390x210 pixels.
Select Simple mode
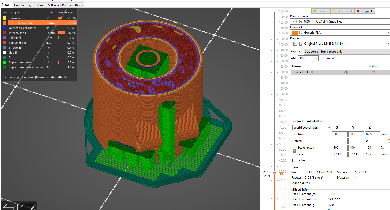[x=320, y=11]
